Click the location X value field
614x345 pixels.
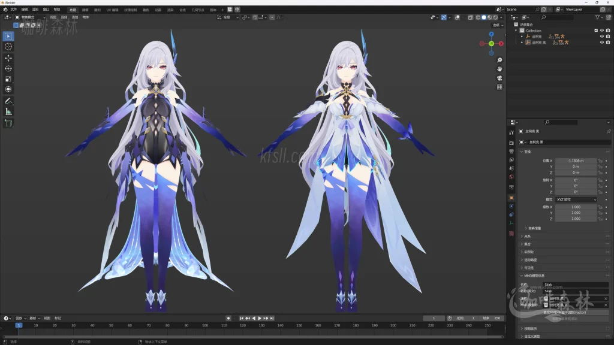point(576,161)
